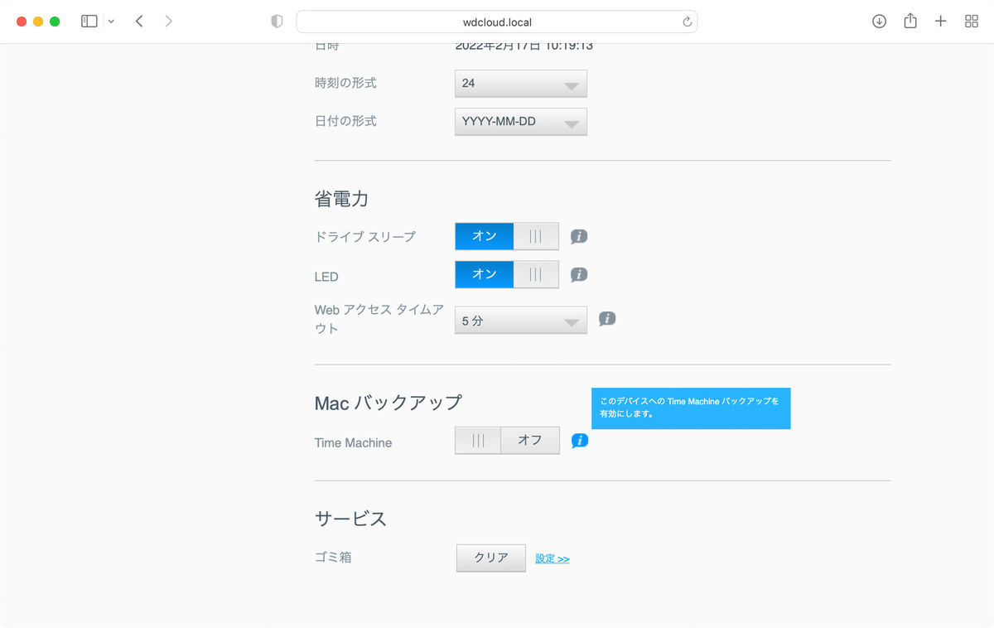The height and width of the screenshot is (628, 994).
Task: Show the tab overview grid
Action: tap(972, 22)
